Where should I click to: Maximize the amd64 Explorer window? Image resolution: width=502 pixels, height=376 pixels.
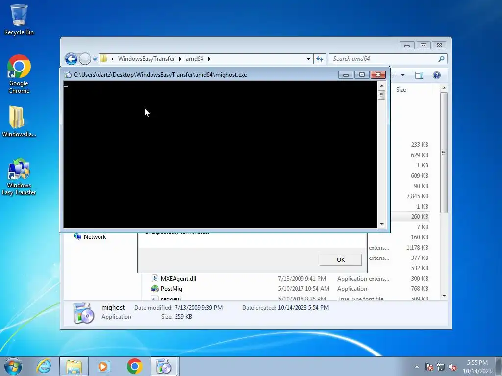(423, 46)
